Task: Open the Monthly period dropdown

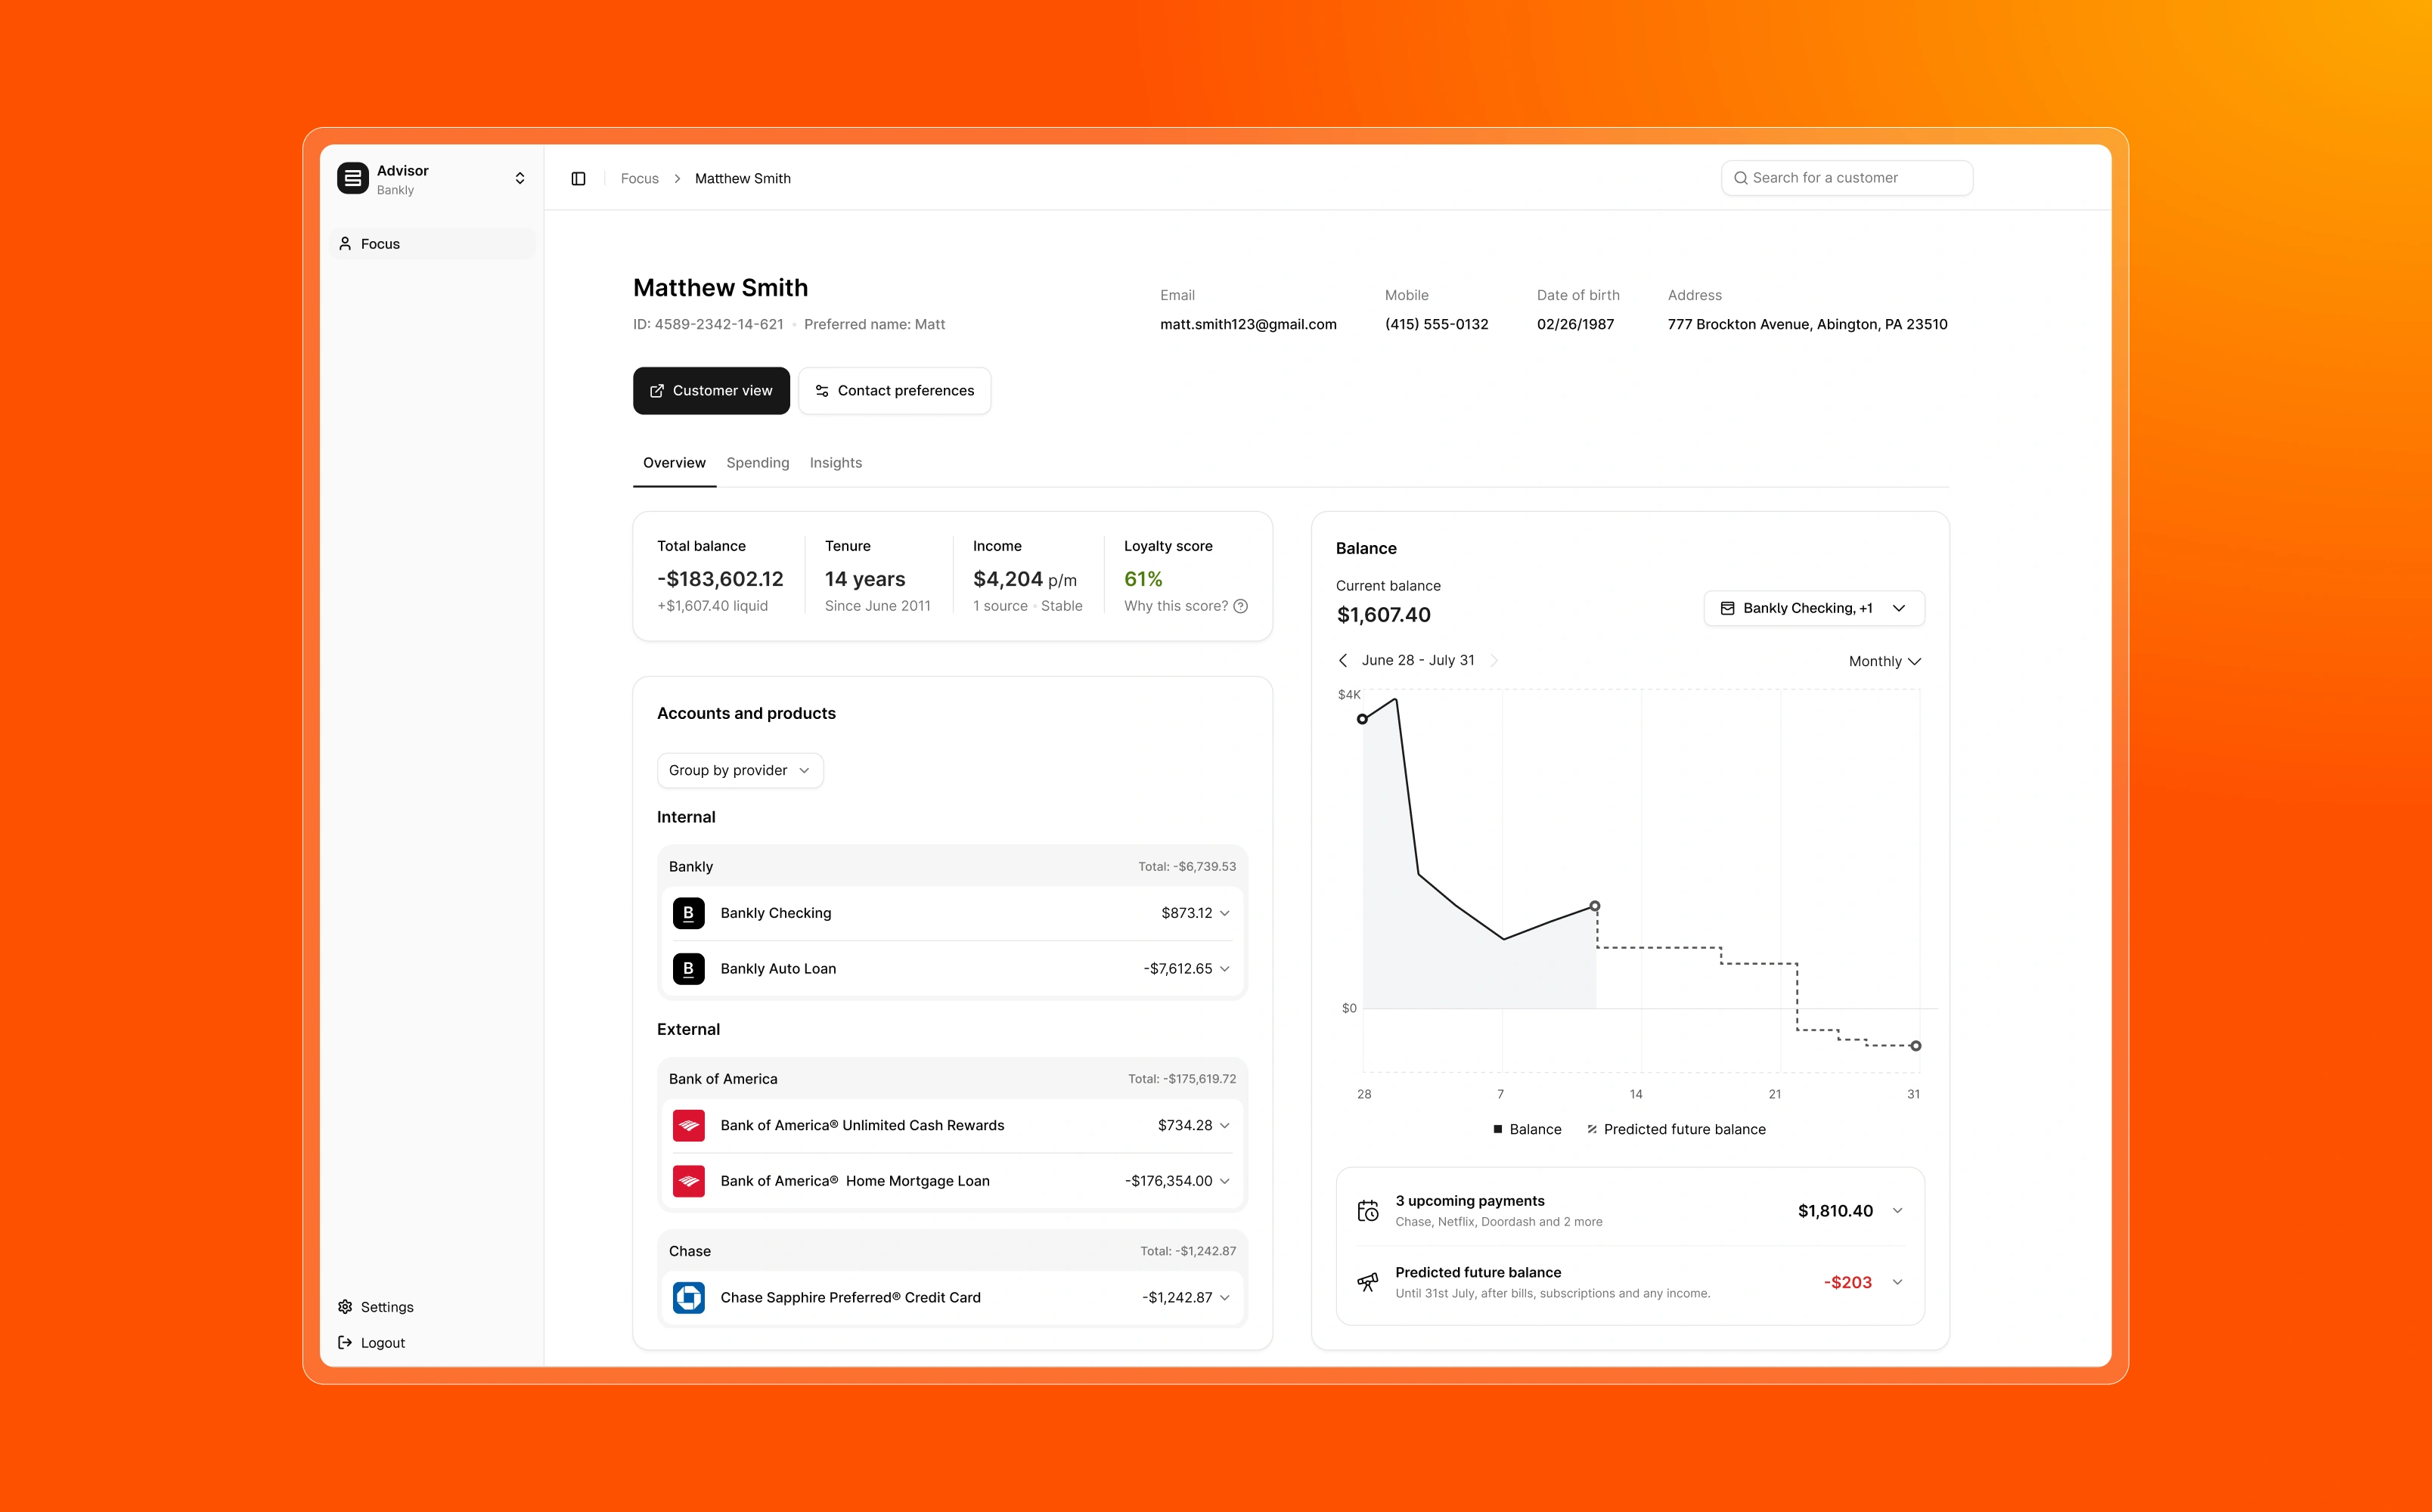Action: coord(1884,661)
